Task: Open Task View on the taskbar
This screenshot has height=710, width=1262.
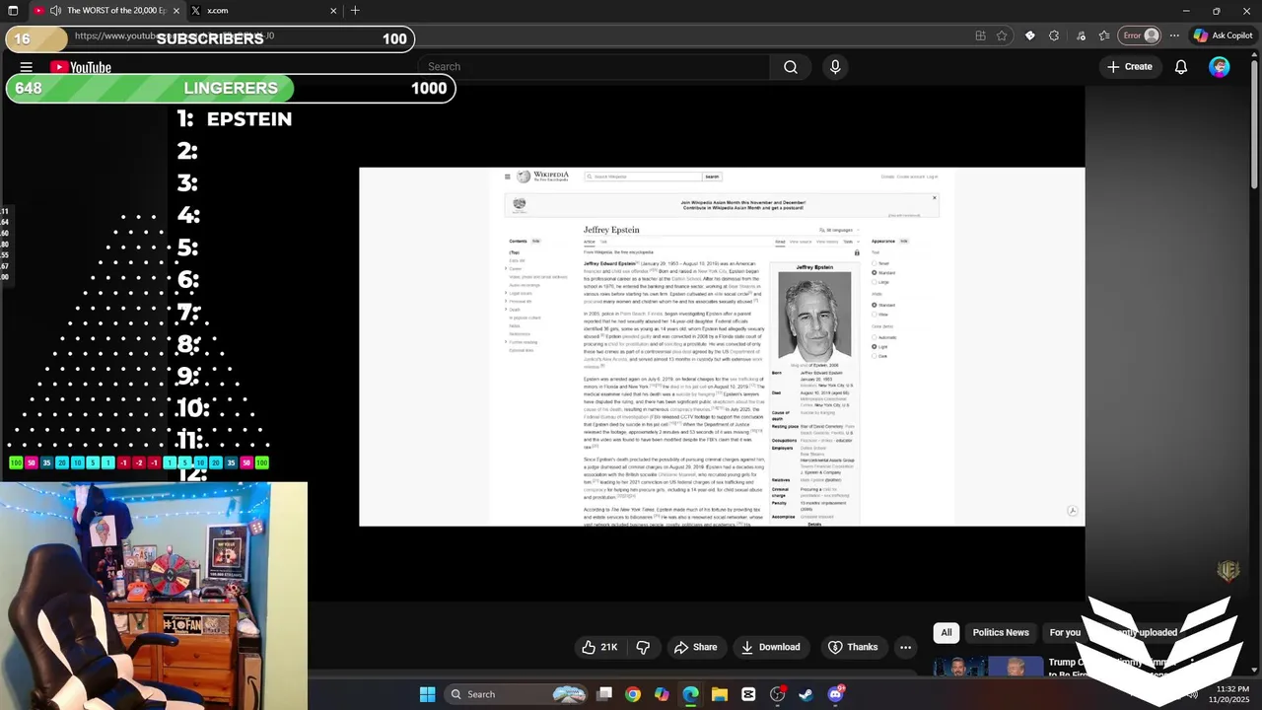Action: tap(604, 694)
